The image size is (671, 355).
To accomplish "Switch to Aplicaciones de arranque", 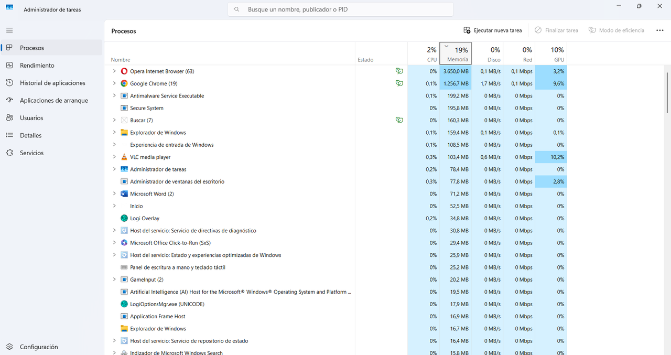I will (x=51, y=100).
